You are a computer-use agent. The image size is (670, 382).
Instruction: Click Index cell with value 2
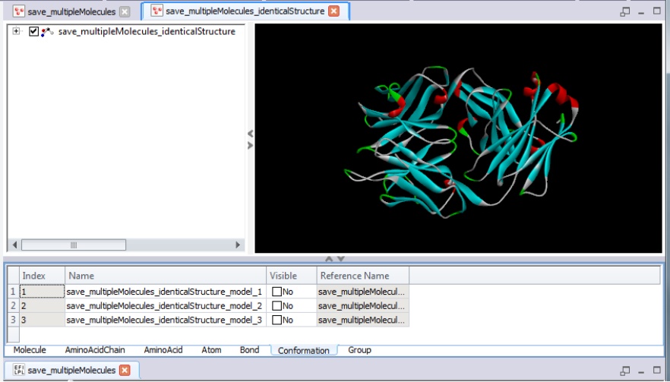point(43,306)
